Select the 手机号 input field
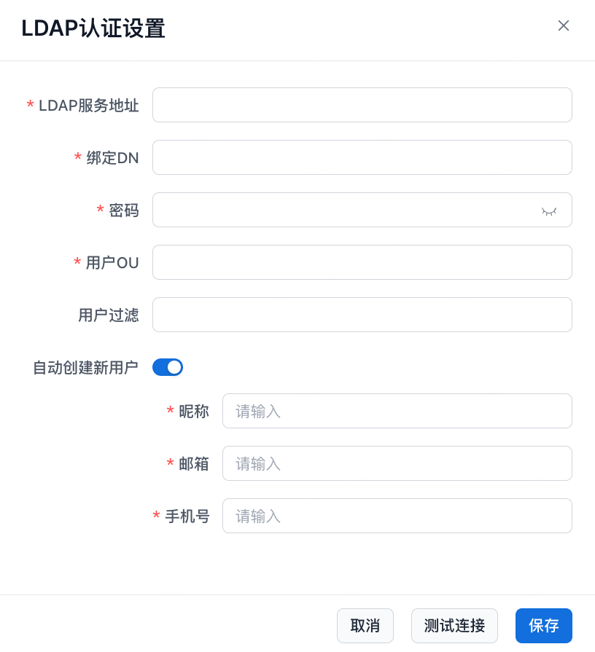Screen dimensions: 595x652 (397, 516)
